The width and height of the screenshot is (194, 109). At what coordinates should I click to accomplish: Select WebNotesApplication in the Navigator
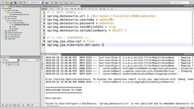point(12,63)
